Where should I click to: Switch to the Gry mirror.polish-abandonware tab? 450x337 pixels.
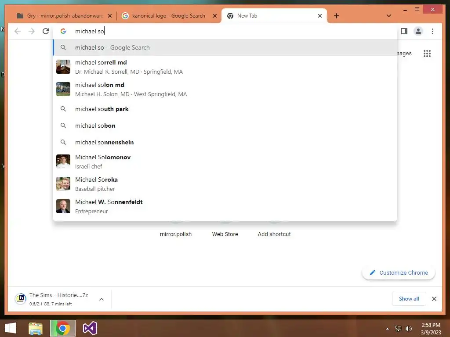coord(65,16)
